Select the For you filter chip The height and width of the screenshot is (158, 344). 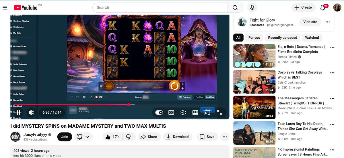(x=254, y=38)
